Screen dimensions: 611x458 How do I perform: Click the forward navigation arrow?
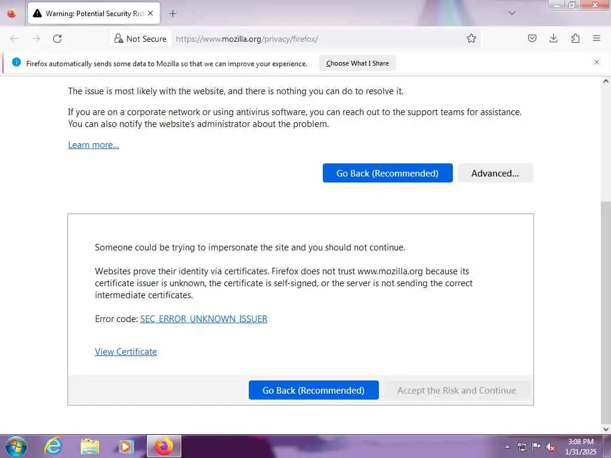click(x=36, y=39)
